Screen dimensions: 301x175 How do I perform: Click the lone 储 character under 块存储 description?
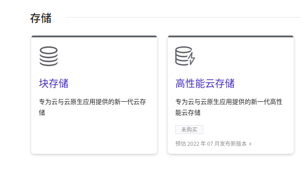pyautogui.click(x=42, y=112)
